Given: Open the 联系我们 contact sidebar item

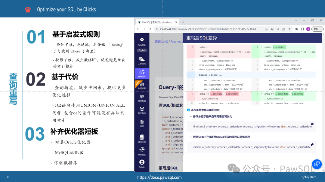Looking at the screenshot, I should 142,151.
